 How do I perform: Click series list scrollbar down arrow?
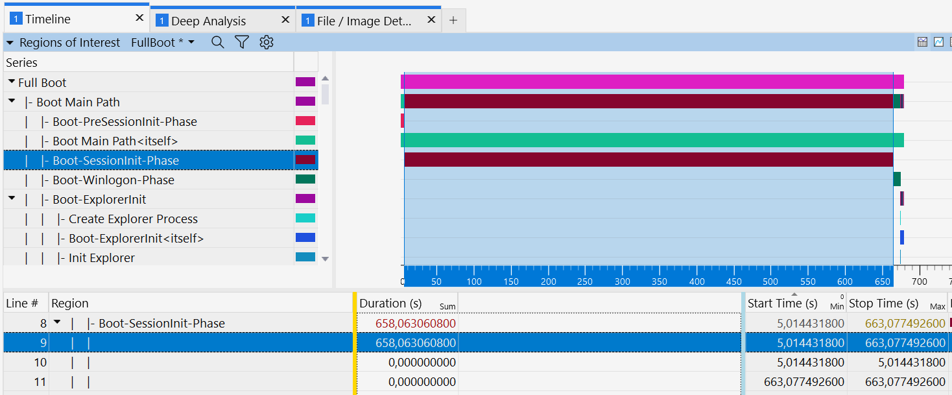326,259
